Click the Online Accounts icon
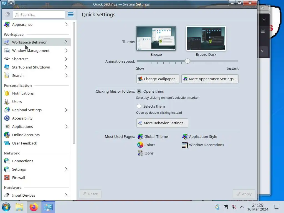 [7, 135]
